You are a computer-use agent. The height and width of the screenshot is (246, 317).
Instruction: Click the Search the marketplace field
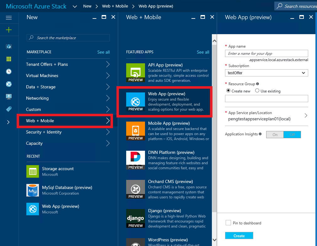(x=68, y=38)
